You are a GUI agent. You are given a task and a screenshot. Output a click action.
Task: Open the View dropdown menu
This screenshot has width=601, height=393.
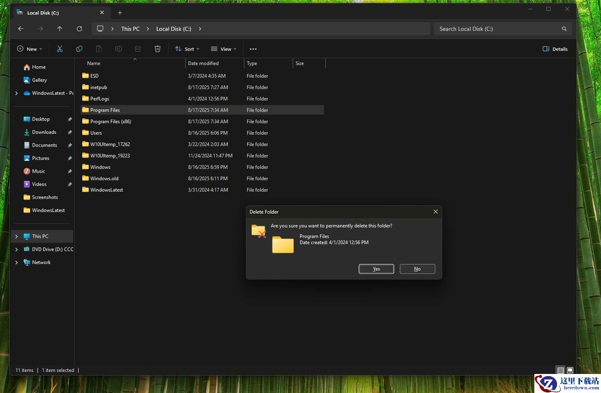223,49
